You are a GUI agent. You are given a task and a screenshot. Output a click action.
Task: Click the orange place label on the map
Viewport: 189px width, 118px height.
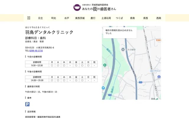[158, 40]
